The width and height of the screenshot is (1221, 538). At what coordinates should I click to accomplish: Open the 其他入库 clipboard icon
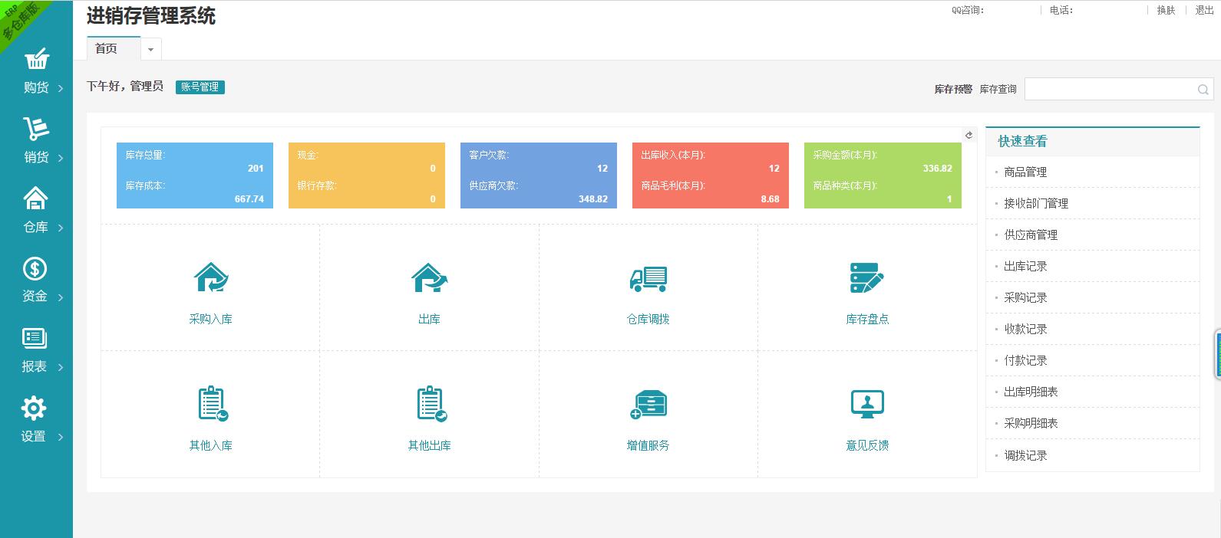click(x=211, y=404)
